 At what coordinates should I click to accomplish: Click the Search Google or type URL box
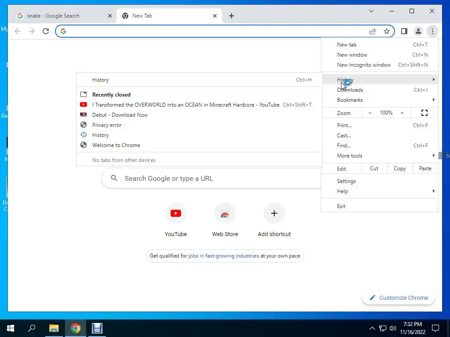212,178
